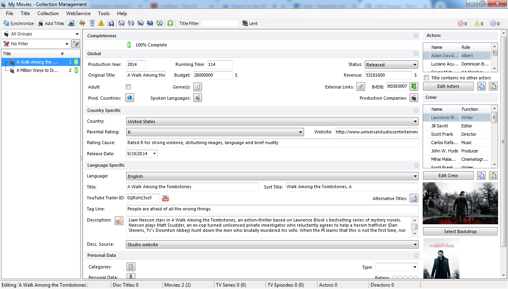The height and width of the screenshot is (289, 508).
Task: Open the Collection menu
Action: point(48,13)
